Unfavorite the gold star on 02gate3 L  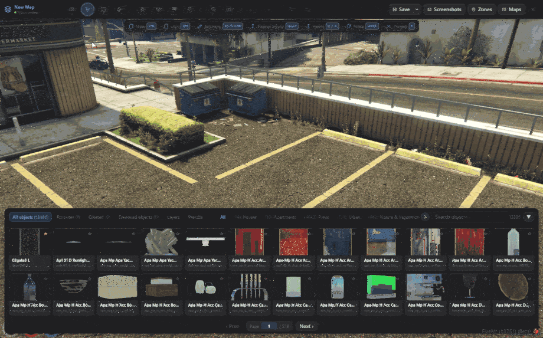tap(45, 234)
